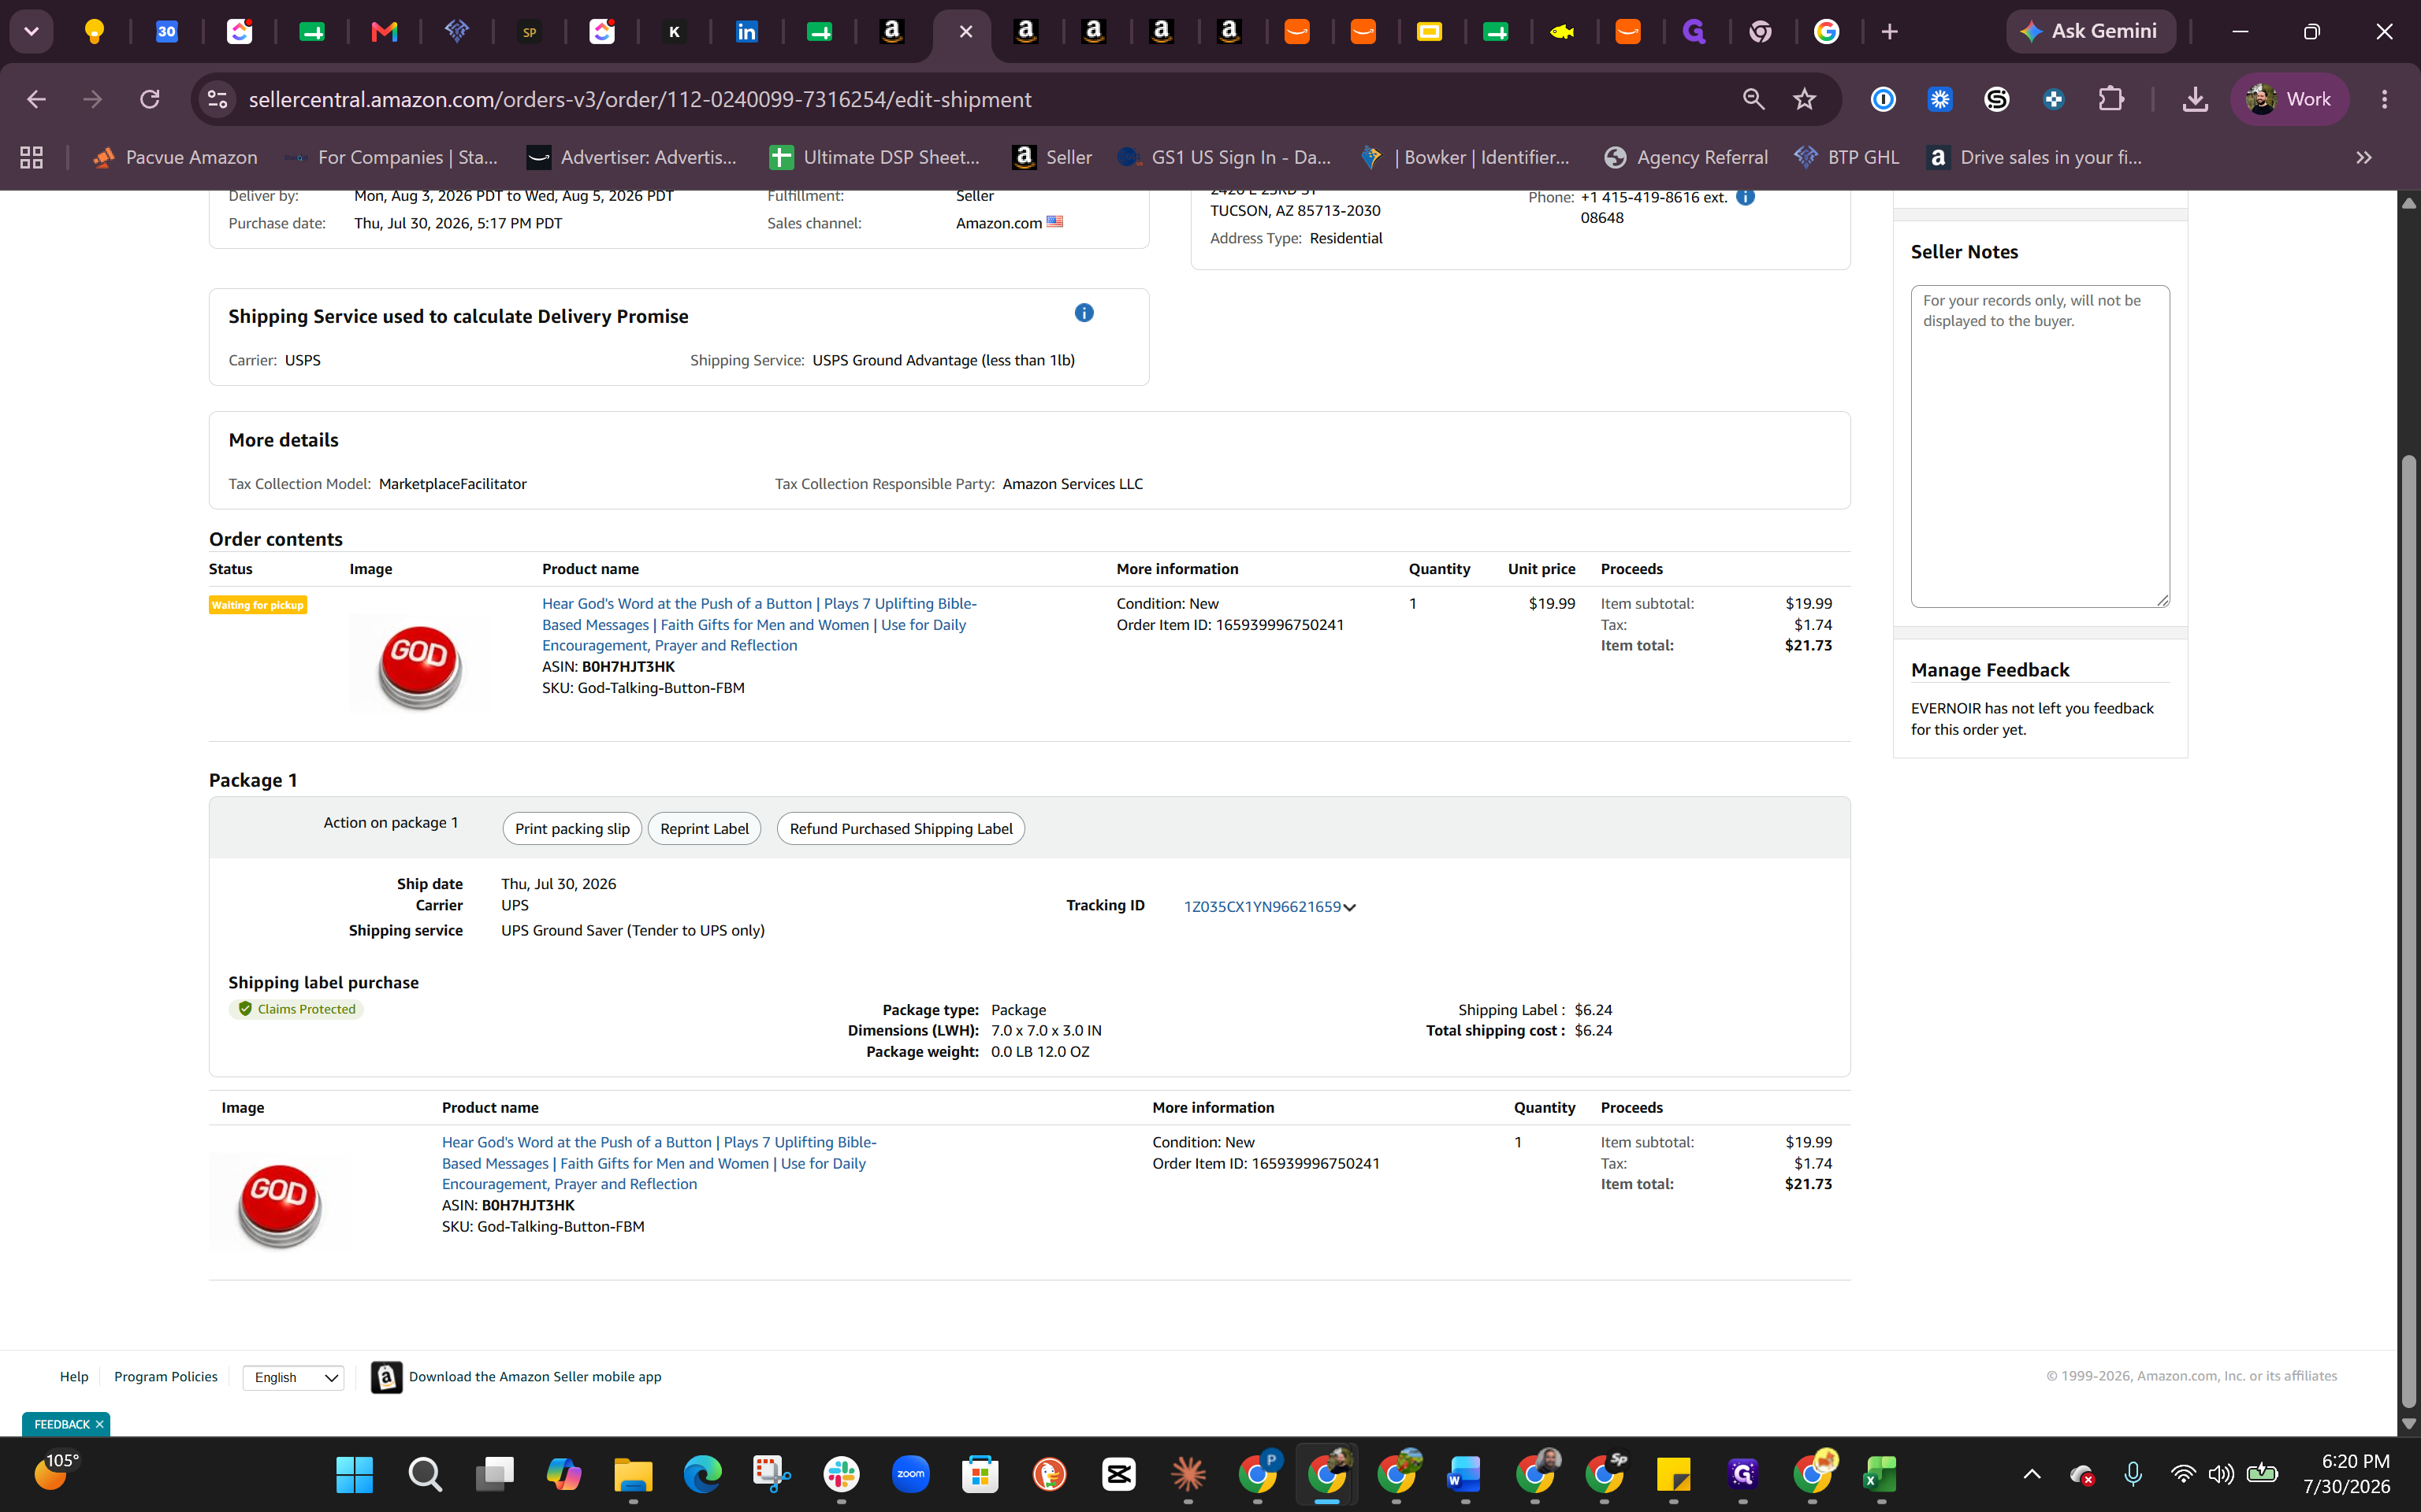Screen dimensions: 2421x1512
Task: Open Slack from the taskbar
Action: pyautogui.click(x=842, y=1474)
